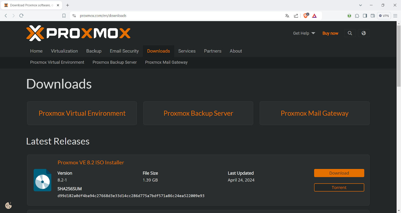The height and width of the screenshot is (213, 401).
Task: Click the Proxmox logo in header
Action: tap(78, 33)
